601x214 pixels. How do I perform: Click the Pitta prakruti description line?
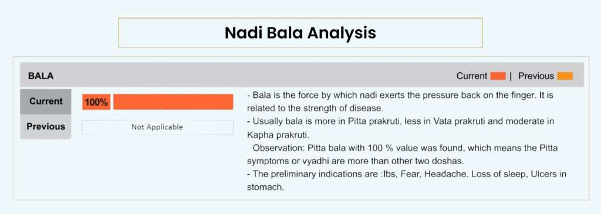[400, 121]
